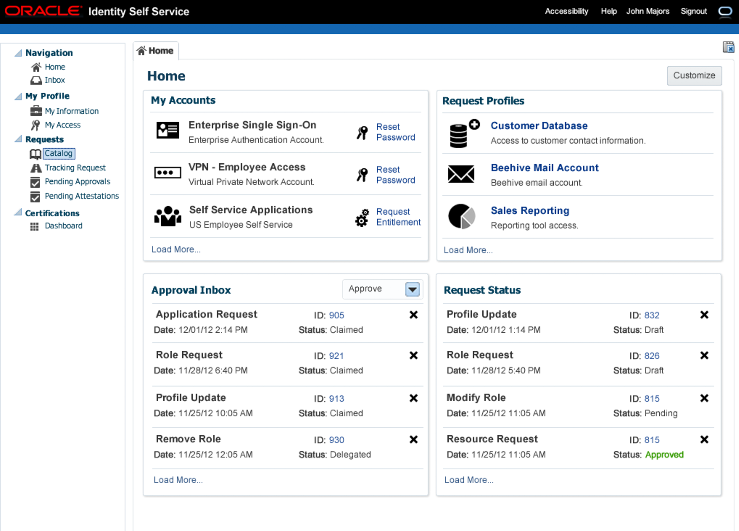Dismiss Application Request 905 with its X
The width and height of the screenshot is (739, 531).
[413, 315]
